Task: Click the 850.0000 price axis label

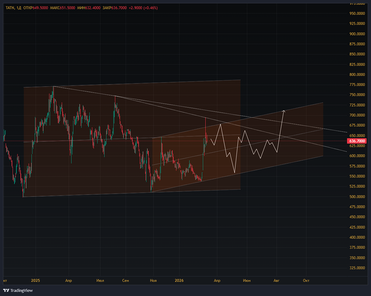Action: [357, 54]
